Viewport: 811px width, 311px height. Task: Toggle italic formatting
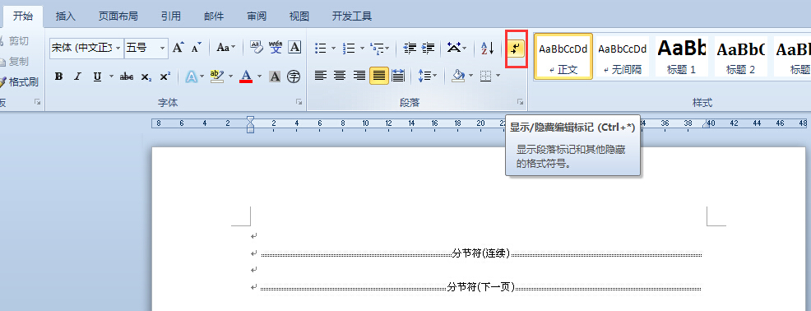pos(77,77)
